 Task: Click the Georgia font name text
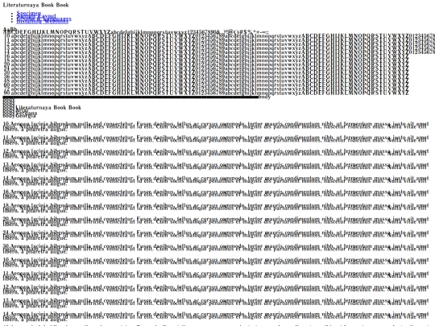click(x=26, y=116)
